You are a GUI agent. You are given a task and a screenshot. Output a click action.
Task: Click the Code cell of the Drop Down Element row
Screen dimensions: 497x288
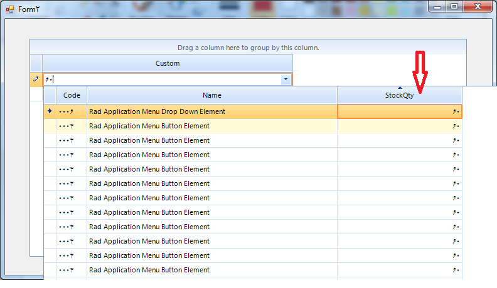72,111
